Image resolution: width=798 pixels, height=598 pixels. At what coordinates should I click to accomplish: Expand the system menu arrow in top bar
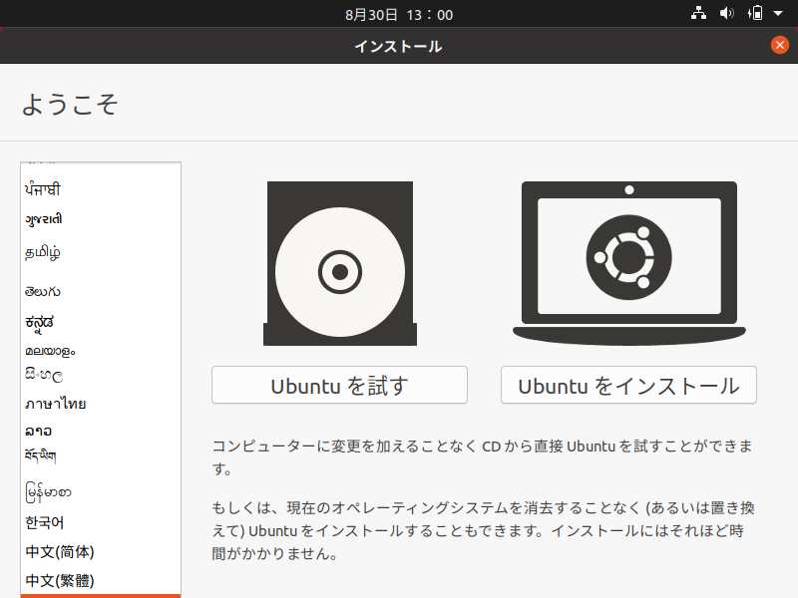tap(778, 14)
